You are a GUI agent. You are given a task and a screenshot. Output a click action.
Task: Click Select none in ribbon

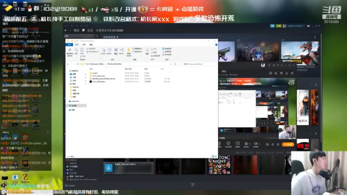(167, 51)
